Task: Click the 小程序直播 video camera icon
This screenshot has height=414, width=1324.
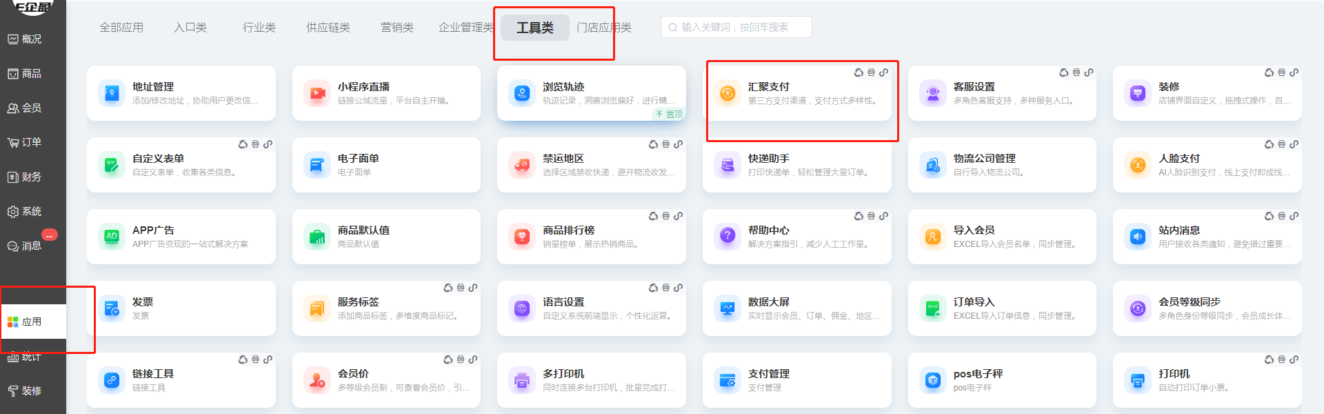Action: 317,93
